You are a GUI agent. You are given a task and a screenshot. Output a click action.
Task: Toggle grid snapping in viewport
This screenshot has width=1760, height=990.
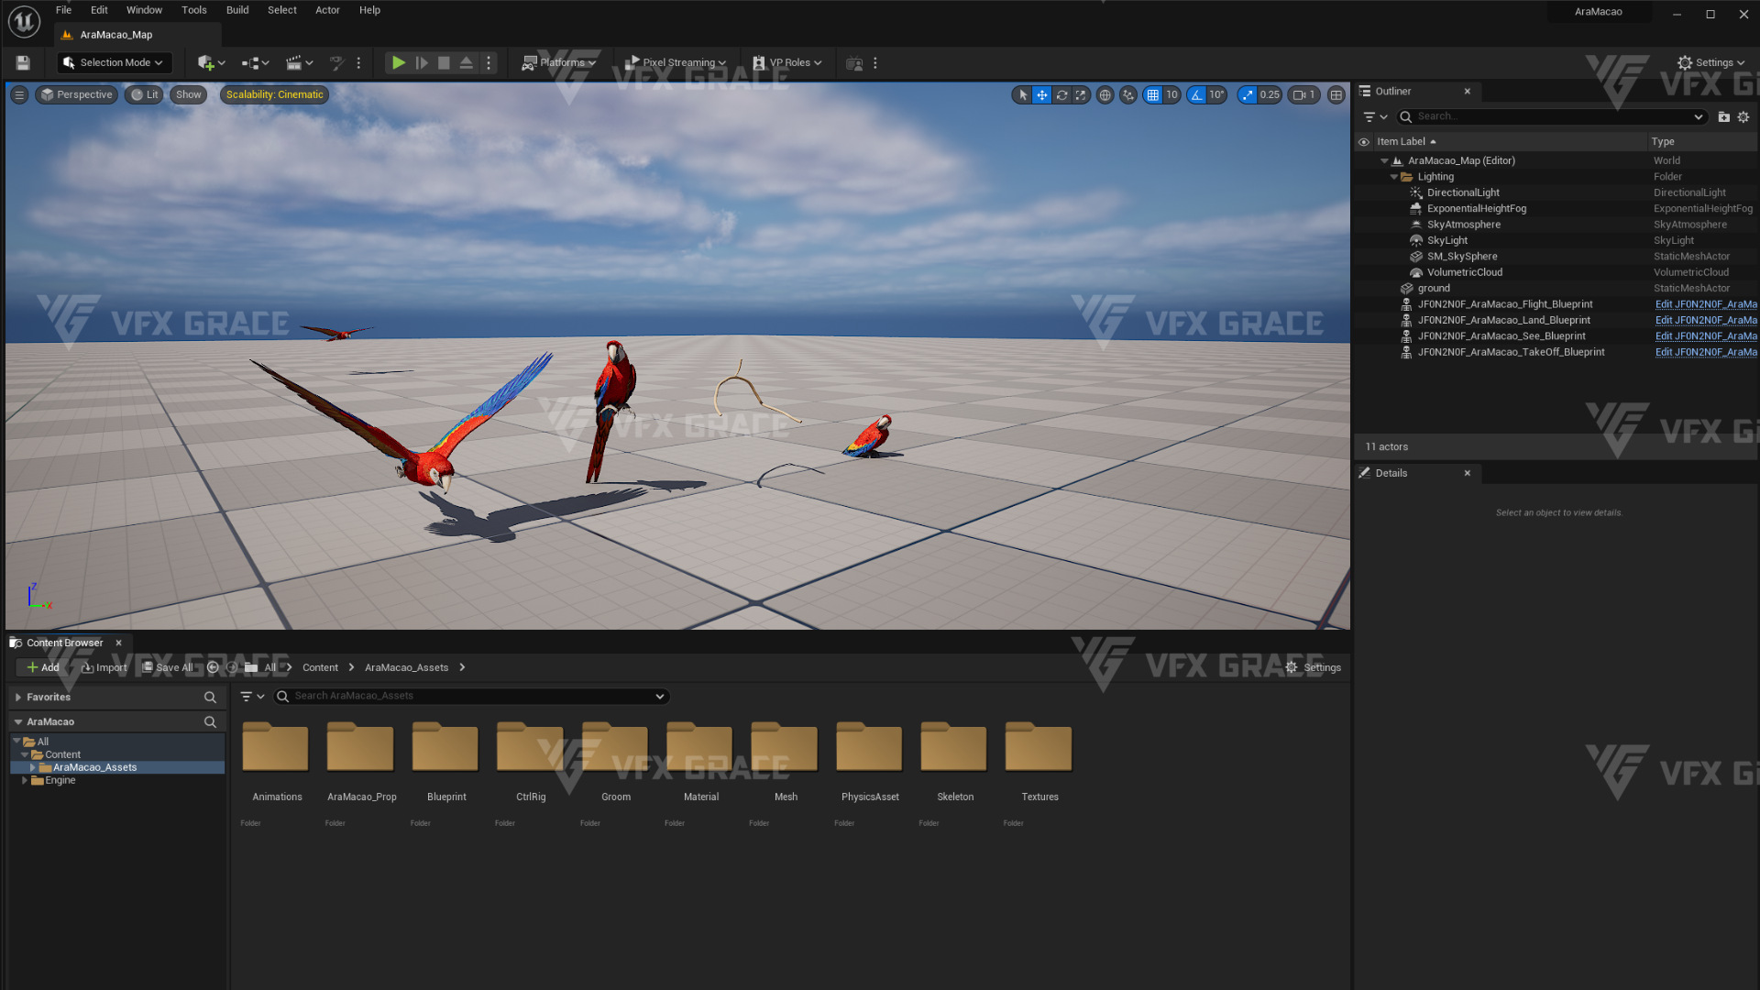1153,95
